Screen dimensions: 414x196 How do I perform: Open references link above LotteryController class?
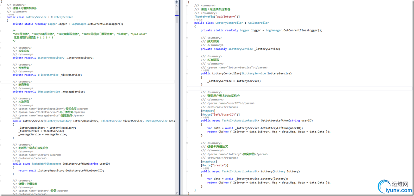pos(198,20)
